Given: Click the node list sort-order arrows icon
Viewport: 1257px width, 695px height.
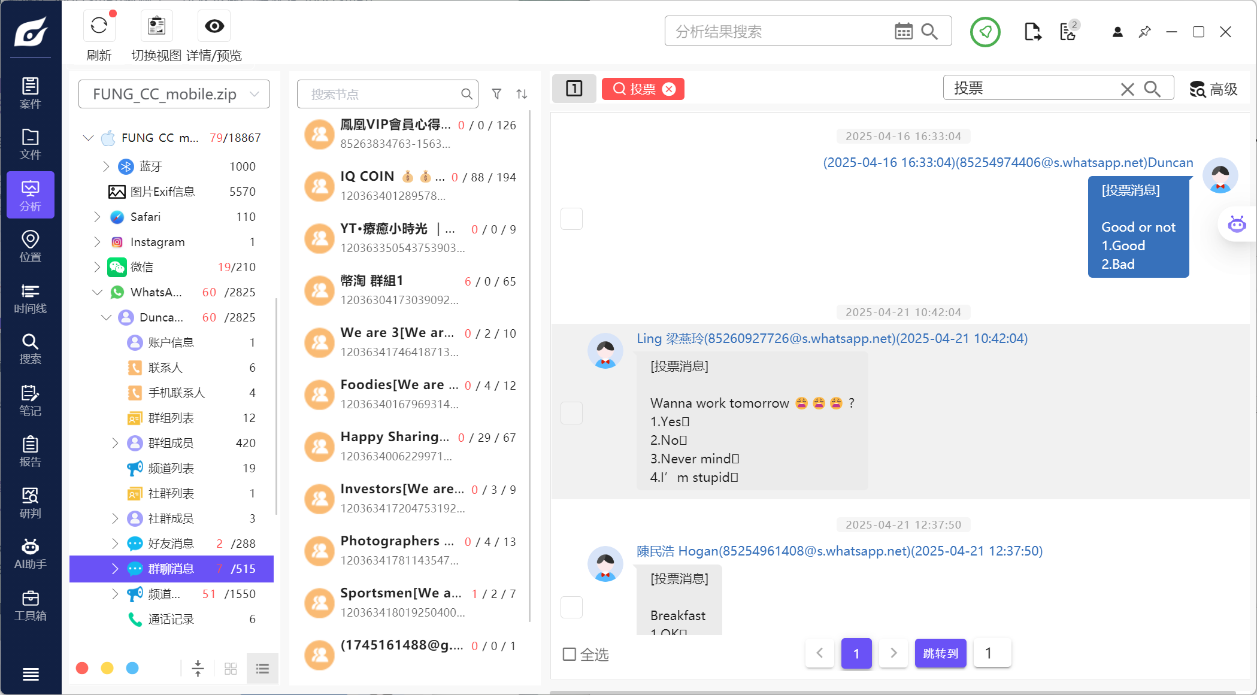Looking at the screenshot, I should 522,94.
